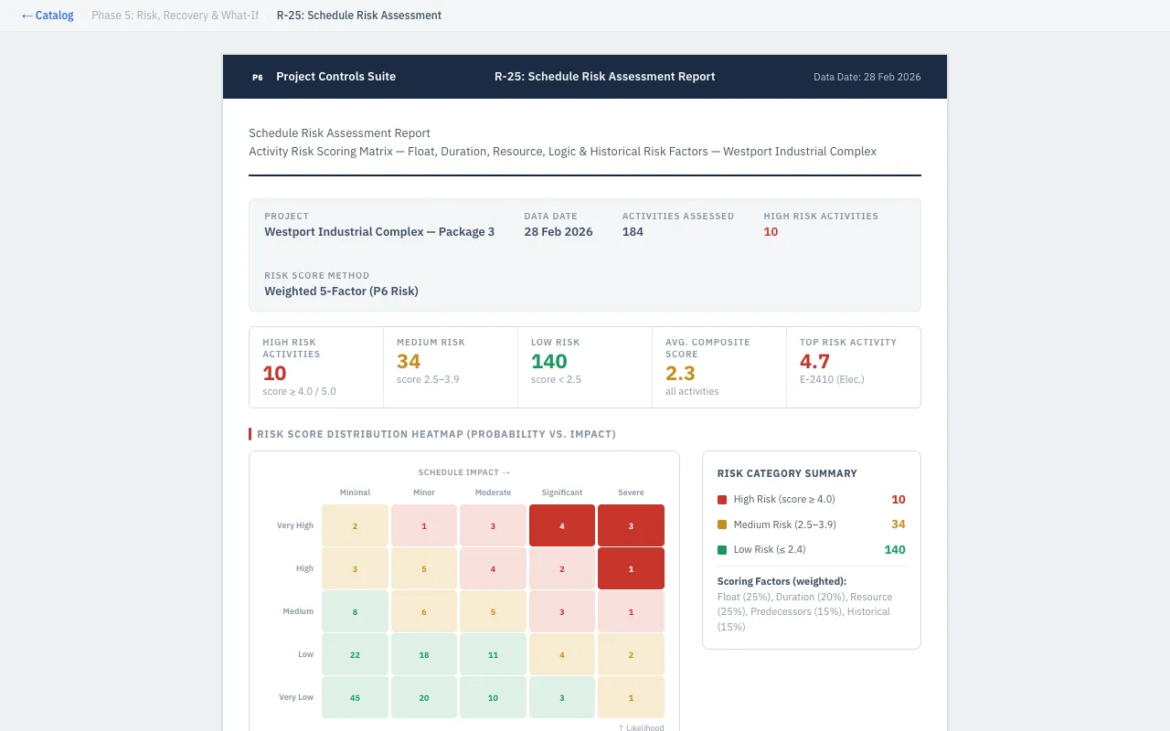
Task: Click the project name Westport Industrial Complex
Action: coord(379,231)
